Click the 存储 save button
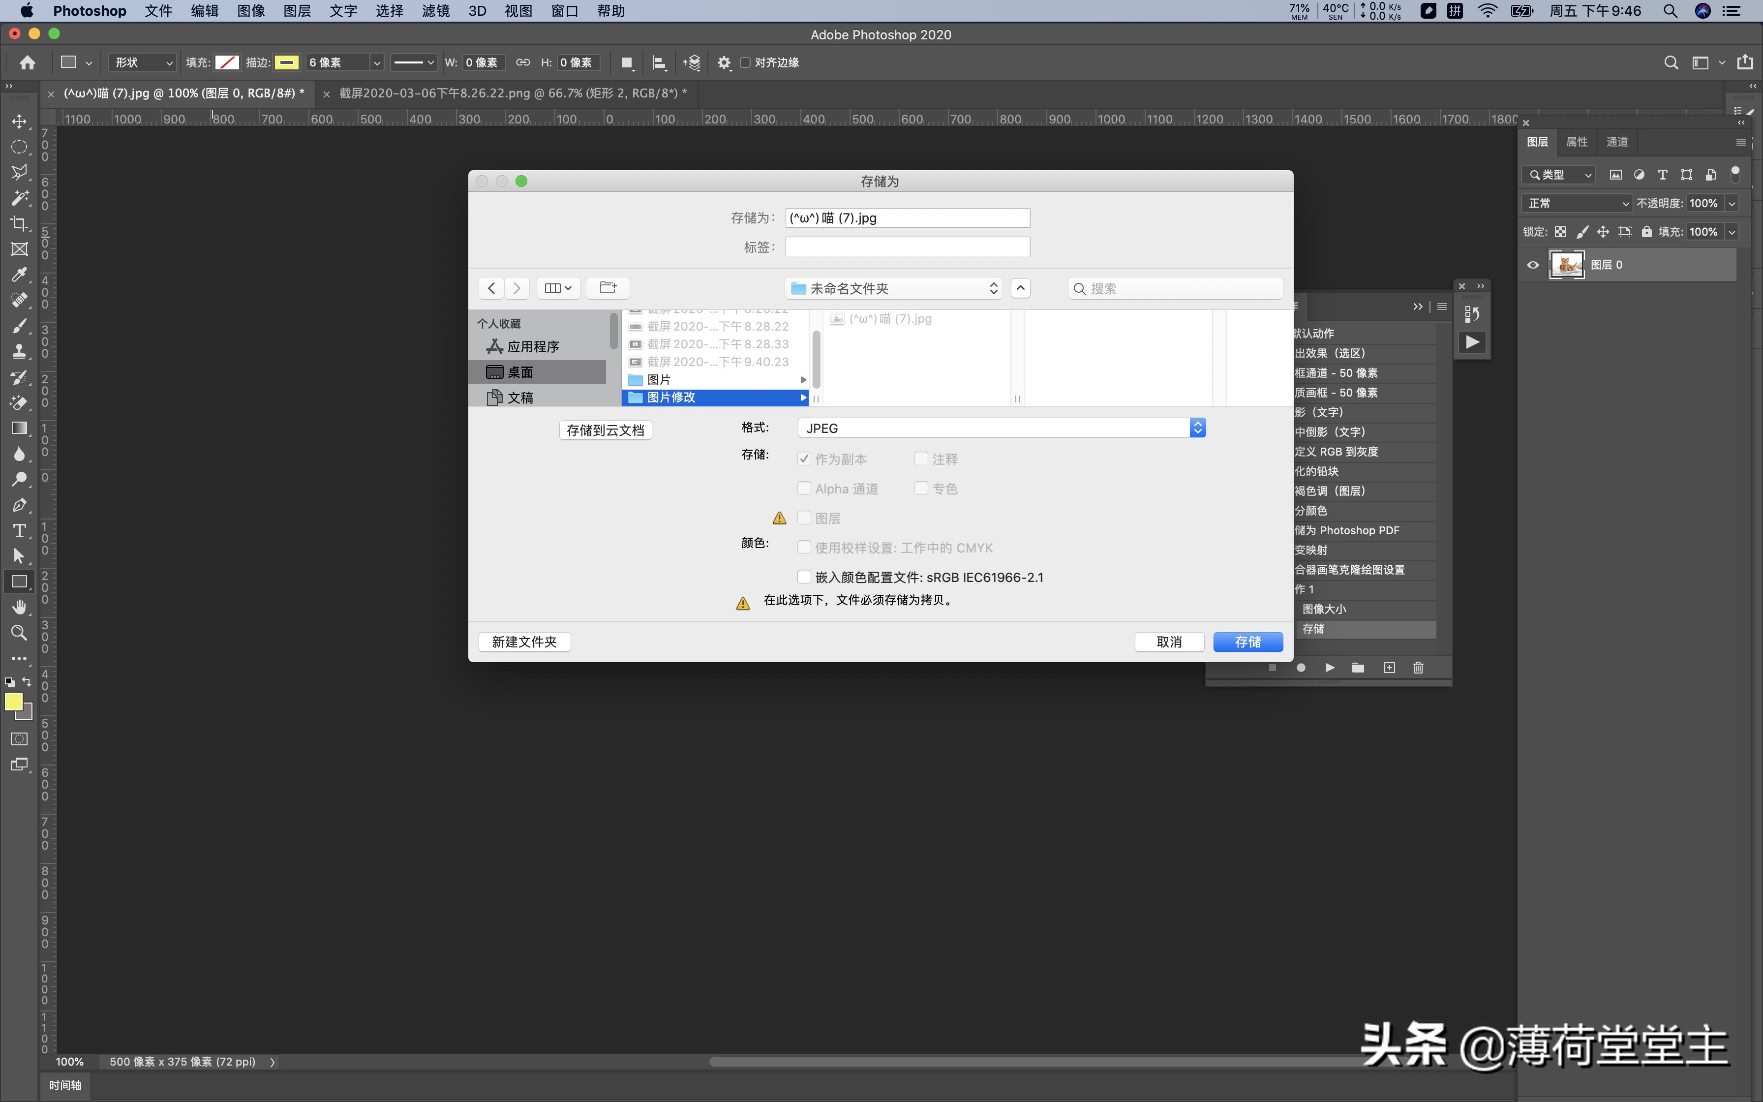The image size is (1763, 1102). [x=1247, y=642]
